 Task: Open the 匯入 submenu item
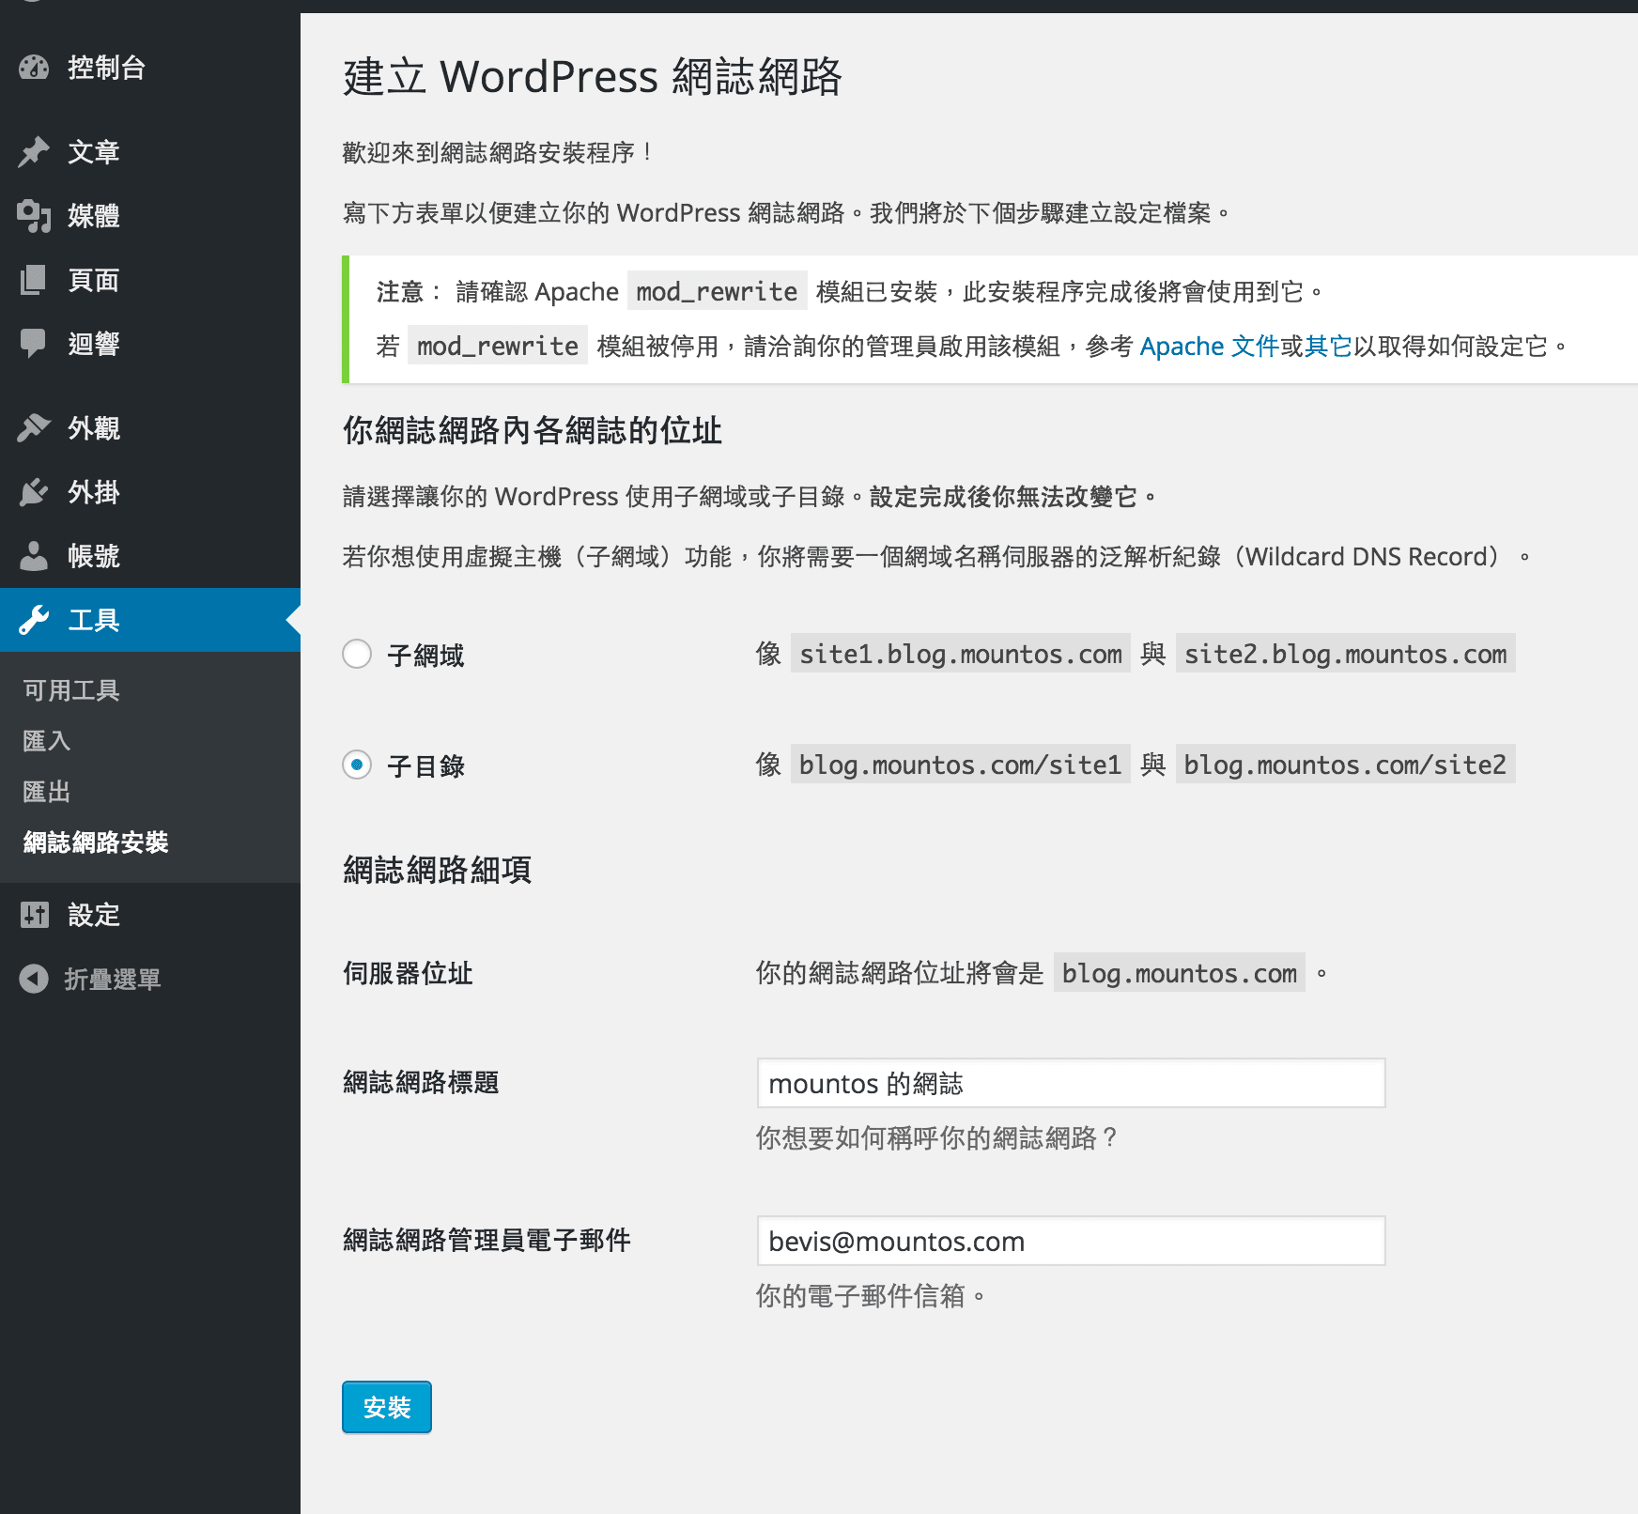[x=47, y=741]
